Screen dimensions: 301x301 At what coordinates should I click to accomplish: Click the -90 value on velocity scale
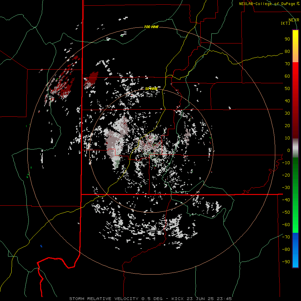(286, 262)
